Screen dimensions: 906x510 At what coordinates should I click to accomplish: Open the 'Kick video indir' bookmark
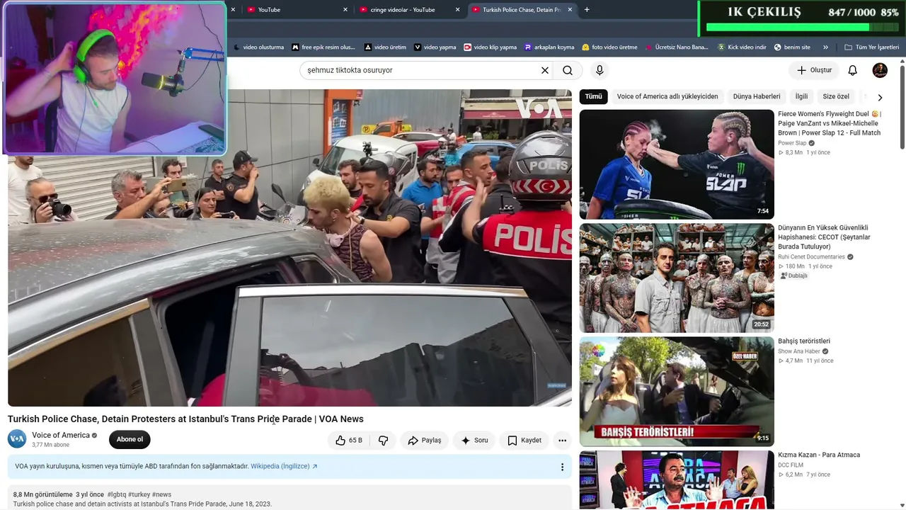tap(742, 47)
